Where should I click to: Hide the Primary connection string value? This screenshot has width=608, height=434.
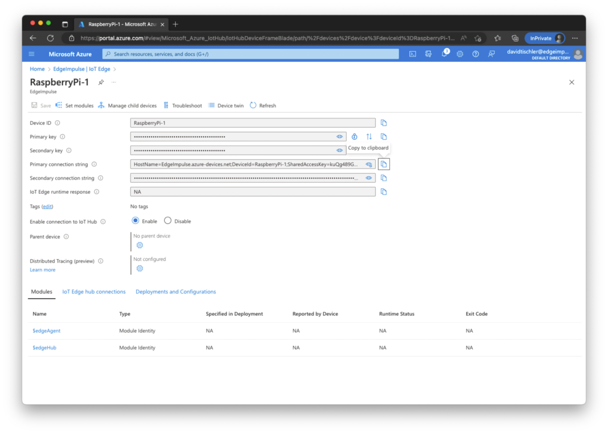tap(369, 164)
